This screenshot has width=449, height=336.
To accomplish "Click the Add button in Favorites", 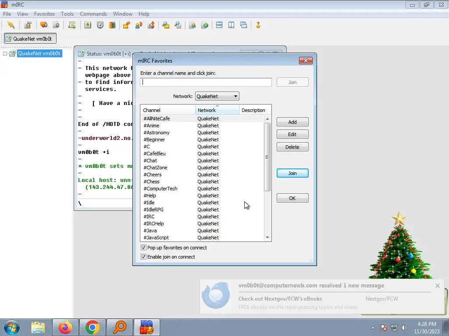I will point(292,122).
